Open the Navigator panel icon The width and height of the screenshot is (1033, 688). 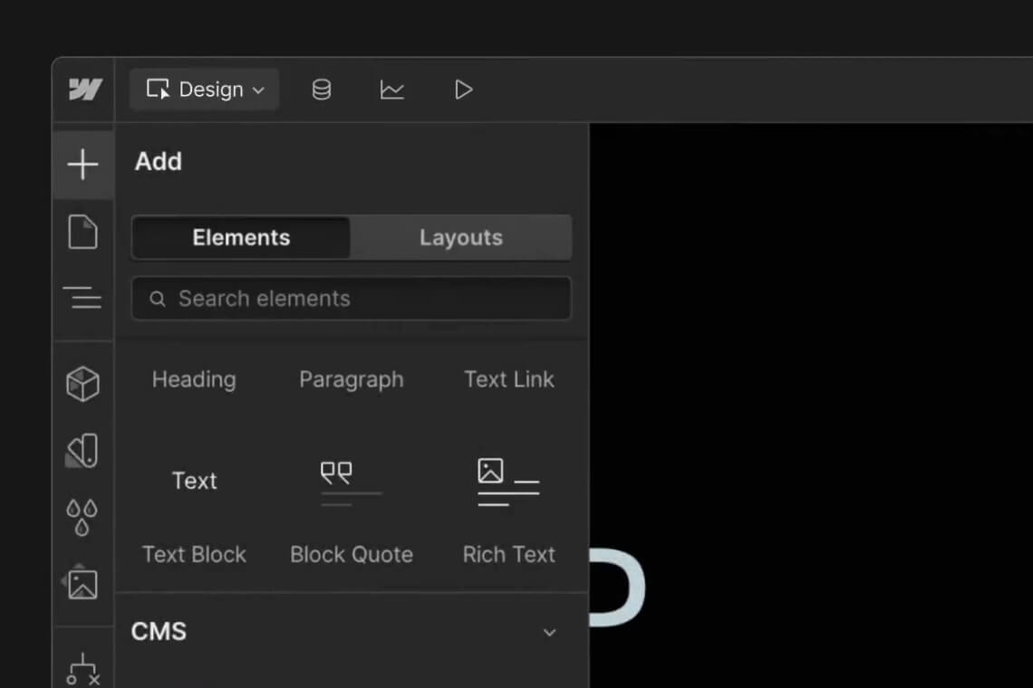[83, 298]
